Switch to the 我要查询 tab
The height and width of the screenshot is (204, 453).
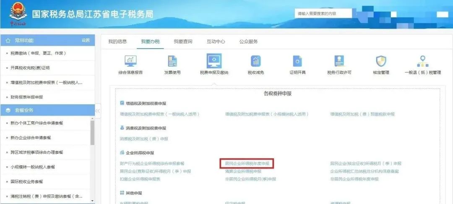point(183,41)
